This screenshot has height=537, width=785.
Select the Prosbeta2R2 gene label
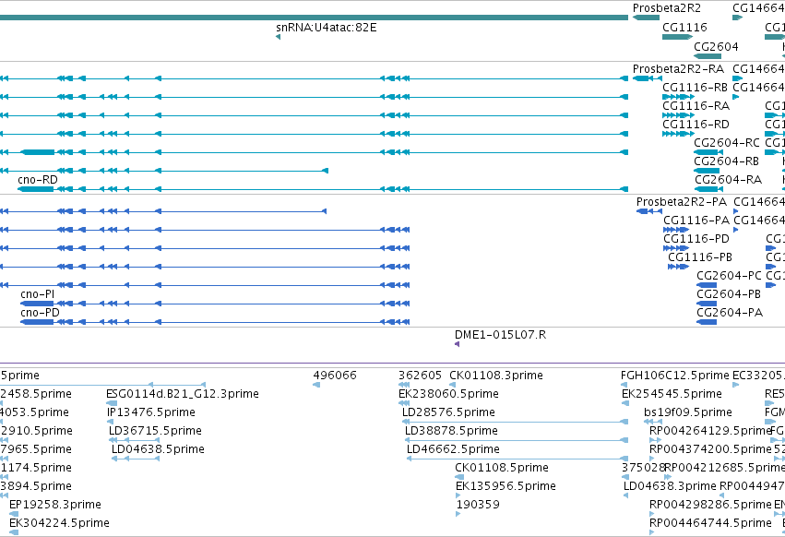click(666, 8)
